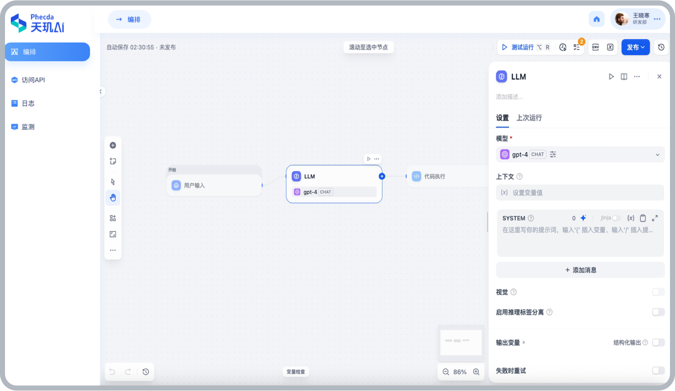Open the checklist icon with badge 2
Viewport: 675px width, 391px height.
coord(577,47)
